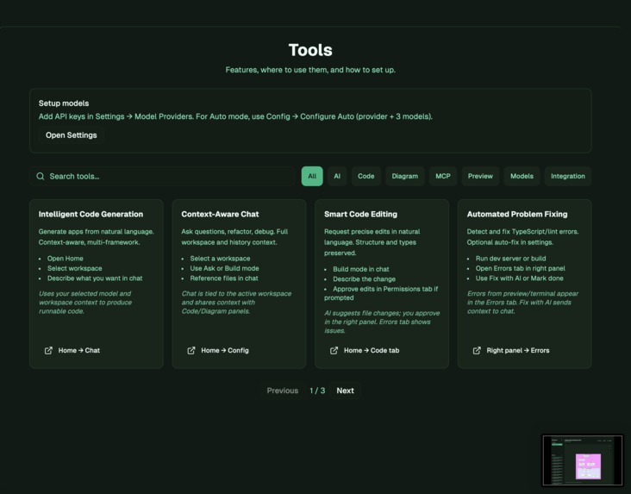Screen dimensions: 631x494
Task: Click 'Open Home' list item
Action: click(x=66, y=259)
